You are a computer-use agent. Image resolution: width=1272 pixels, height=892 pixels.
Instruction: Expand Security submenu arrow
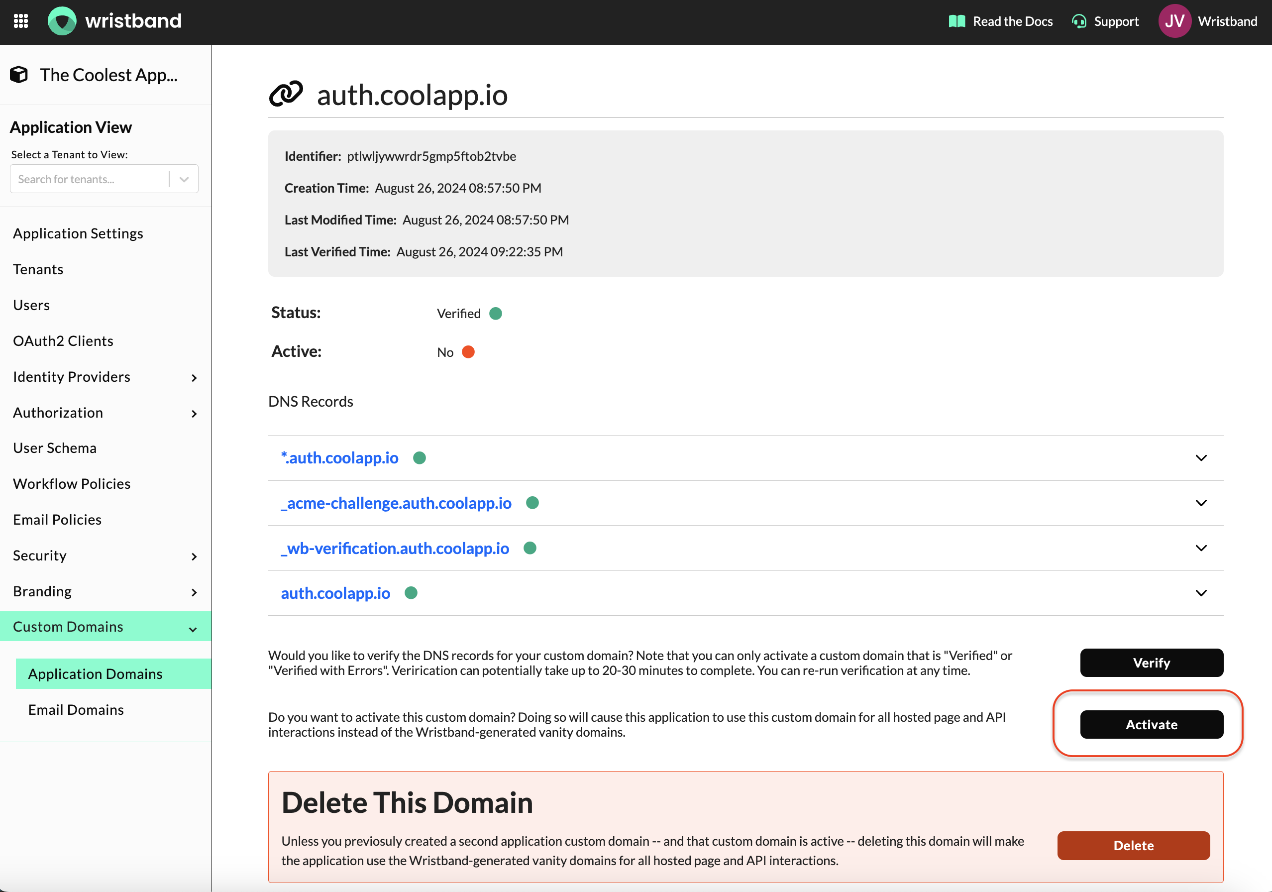click(x=194, y=557)
